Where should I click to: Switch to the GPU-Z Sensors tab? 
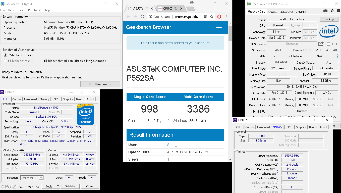[x=273, y=12]
